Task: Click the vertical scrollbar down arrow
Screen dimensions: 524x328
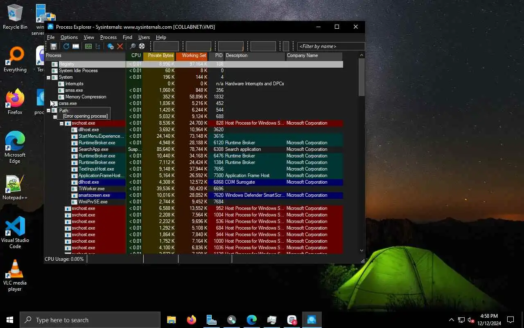Action: tap(361, 250)
